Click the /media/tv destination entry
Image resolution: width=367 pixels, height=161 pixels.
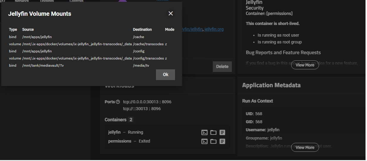[141, 65]
